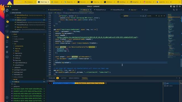Open PodcastForm.js in Open Editors list
The image size is (182, 102).
point(22,22)
